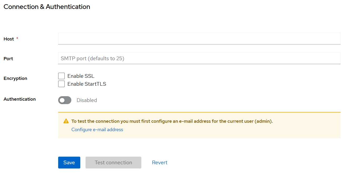Focus the SMTP Port input field
The width and height of the screenshot is (344, 174).
pyautogui.click(x=199, y=58)
